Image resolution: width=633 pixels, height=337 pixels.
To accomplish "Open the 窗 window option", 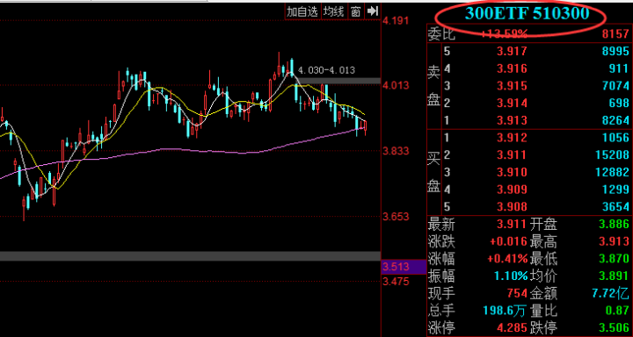I will point(355,11).
